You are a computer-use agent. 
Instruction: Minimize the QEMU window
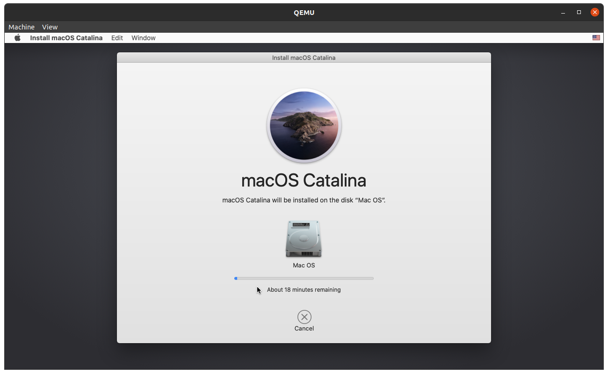pos(563,13)
